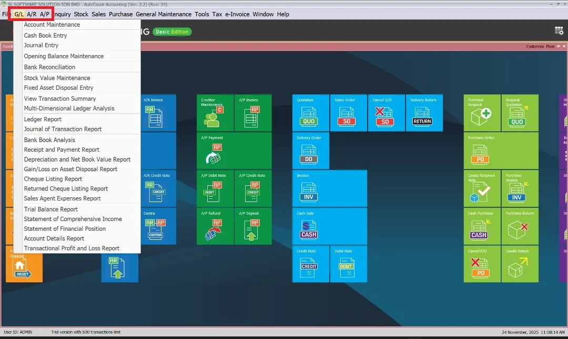This screenshot has height=339, width=568.
Task: Click the Cancel S/O tile
Action: (386, 113)
